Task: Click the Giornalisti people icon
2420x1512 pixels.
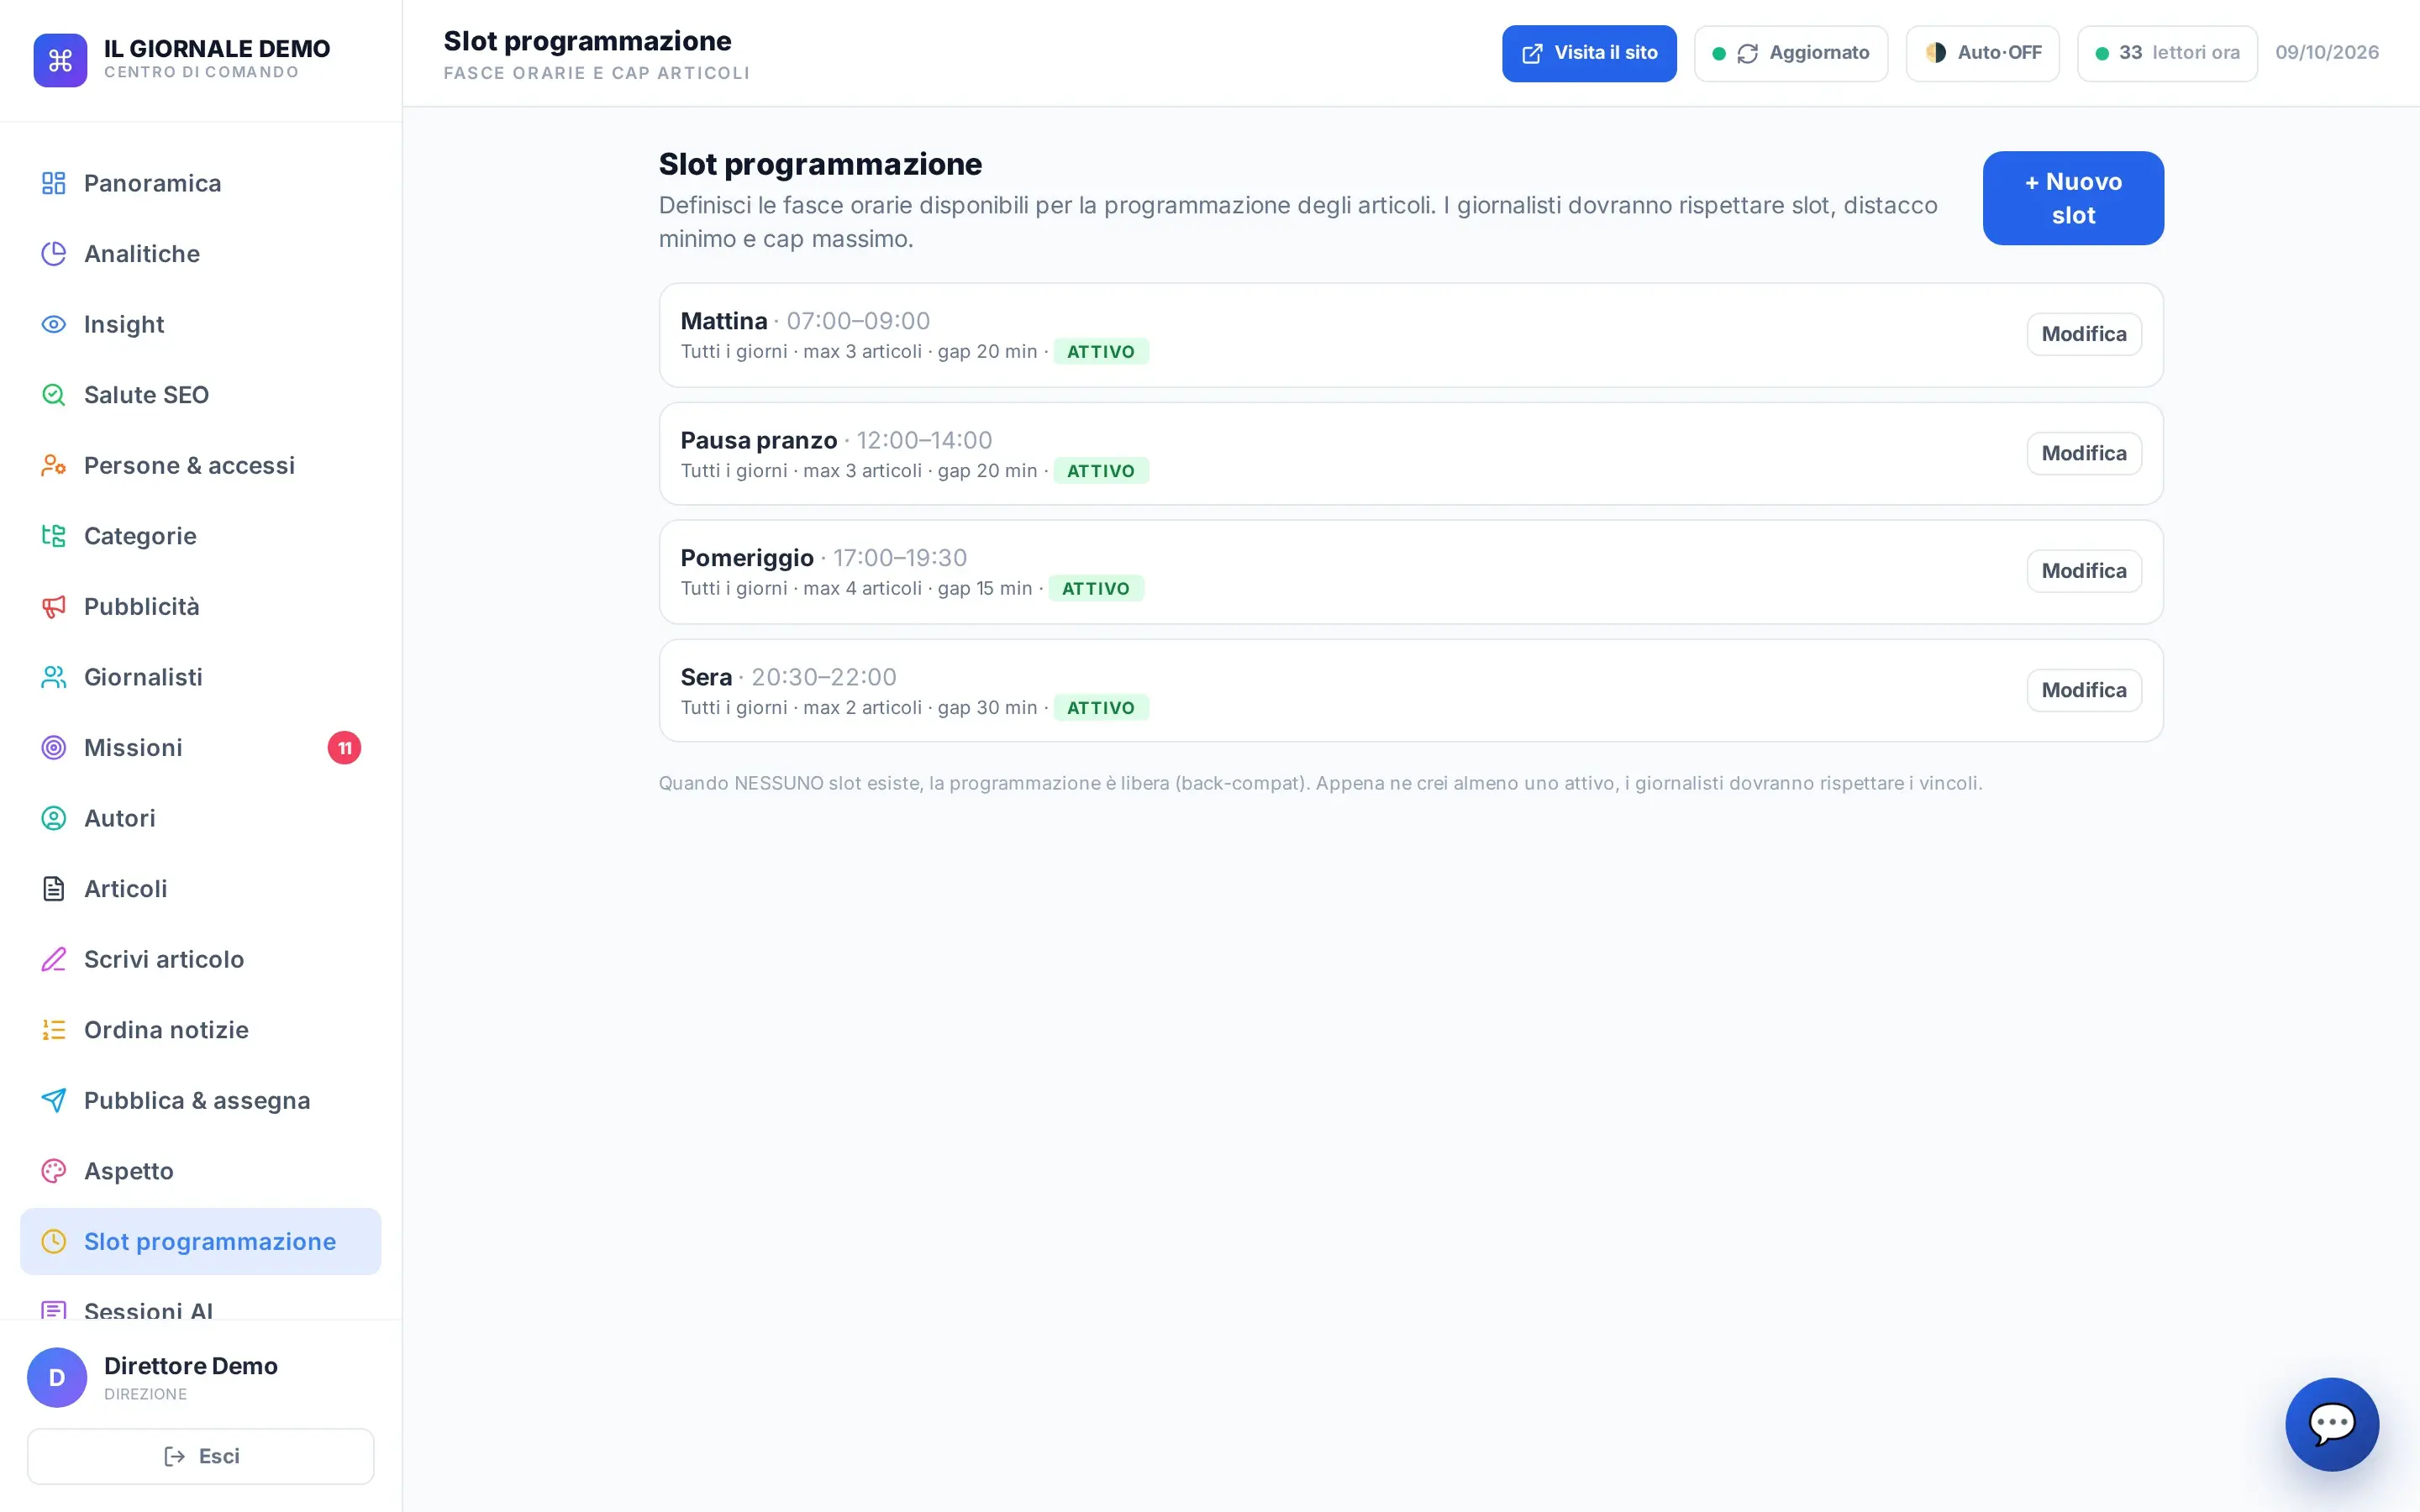Action: click(54, 677)
